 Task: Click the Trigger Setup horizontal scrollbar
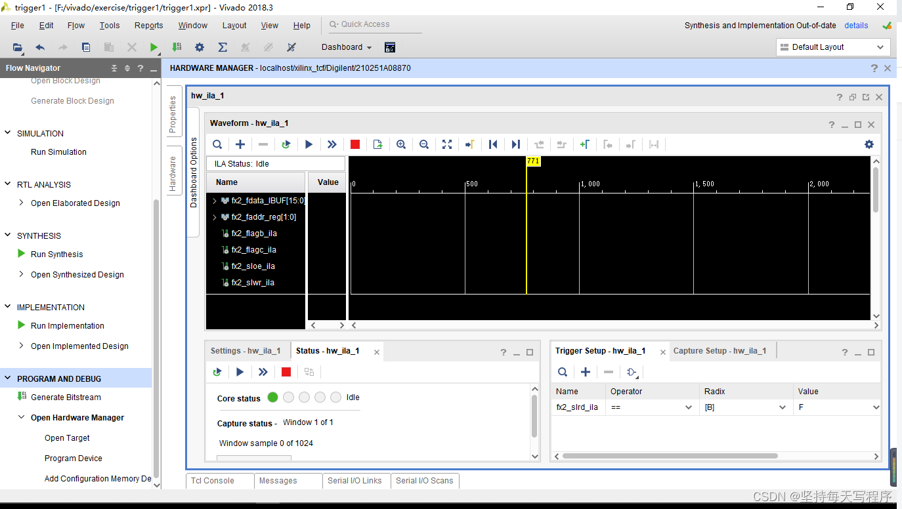670,456
